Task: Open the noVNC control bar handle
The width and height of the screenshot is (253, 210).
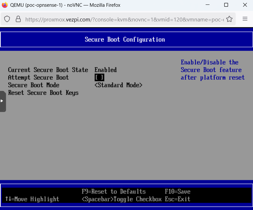Action: coord(3,101)
